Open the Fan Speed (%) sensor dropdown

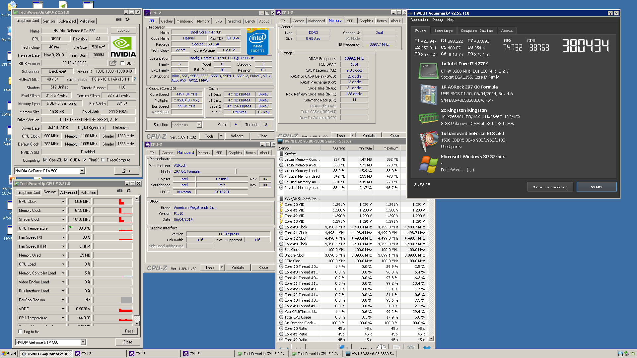click(63, 237)
